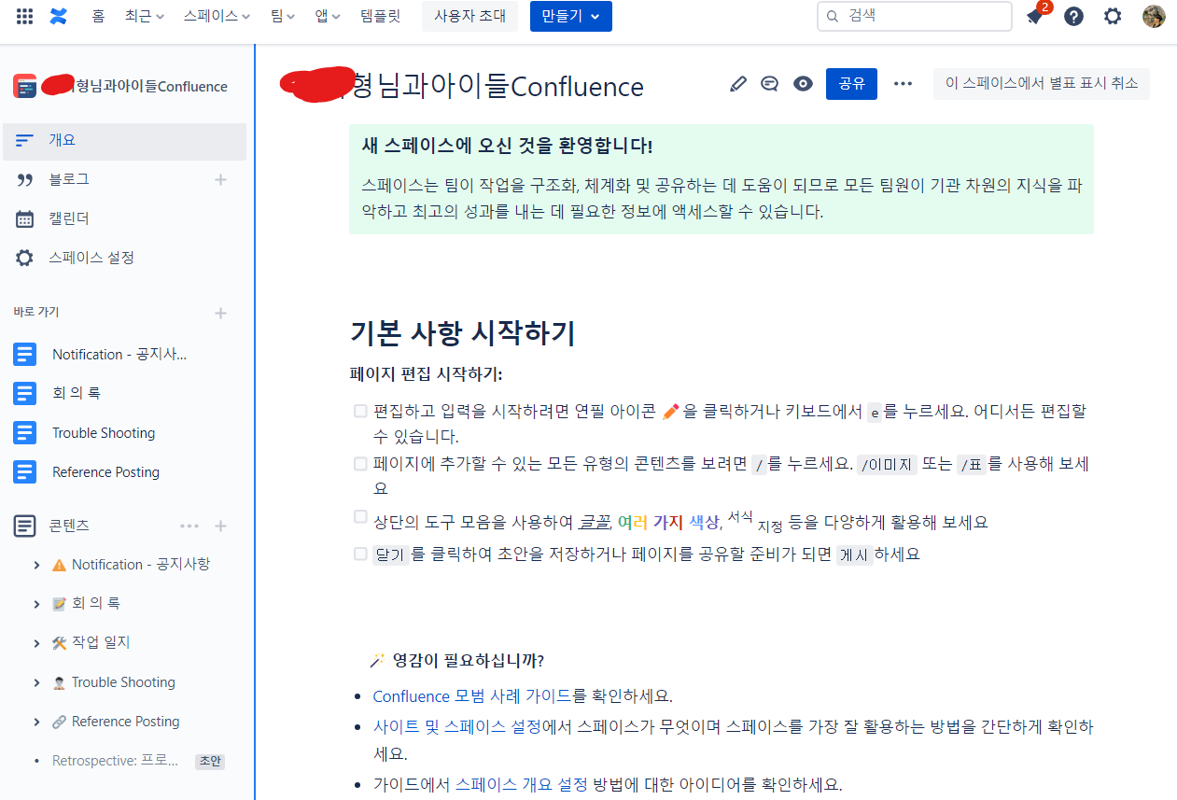Check the 페이지에 추가할 수 있는 task checkbox
The image size is (1177, 800).
pyautogui.click(x=360, y=463)
